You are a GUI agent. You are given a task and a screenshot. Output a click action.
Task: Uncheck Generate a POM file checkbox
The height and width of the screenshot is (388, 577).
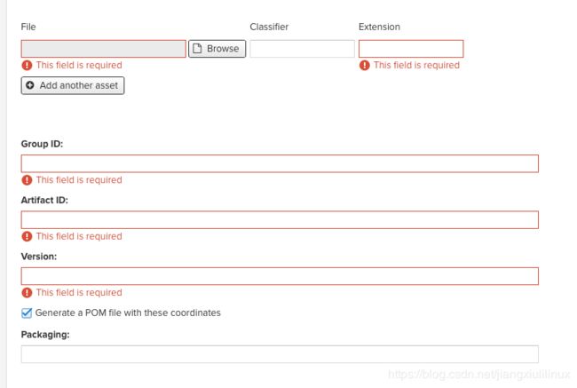(x=27, y=313)
